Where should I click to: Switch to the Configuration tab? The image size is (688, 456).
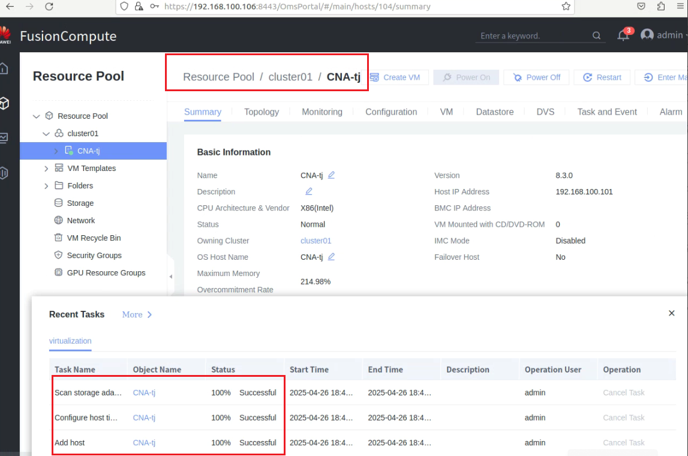point(392,112)
